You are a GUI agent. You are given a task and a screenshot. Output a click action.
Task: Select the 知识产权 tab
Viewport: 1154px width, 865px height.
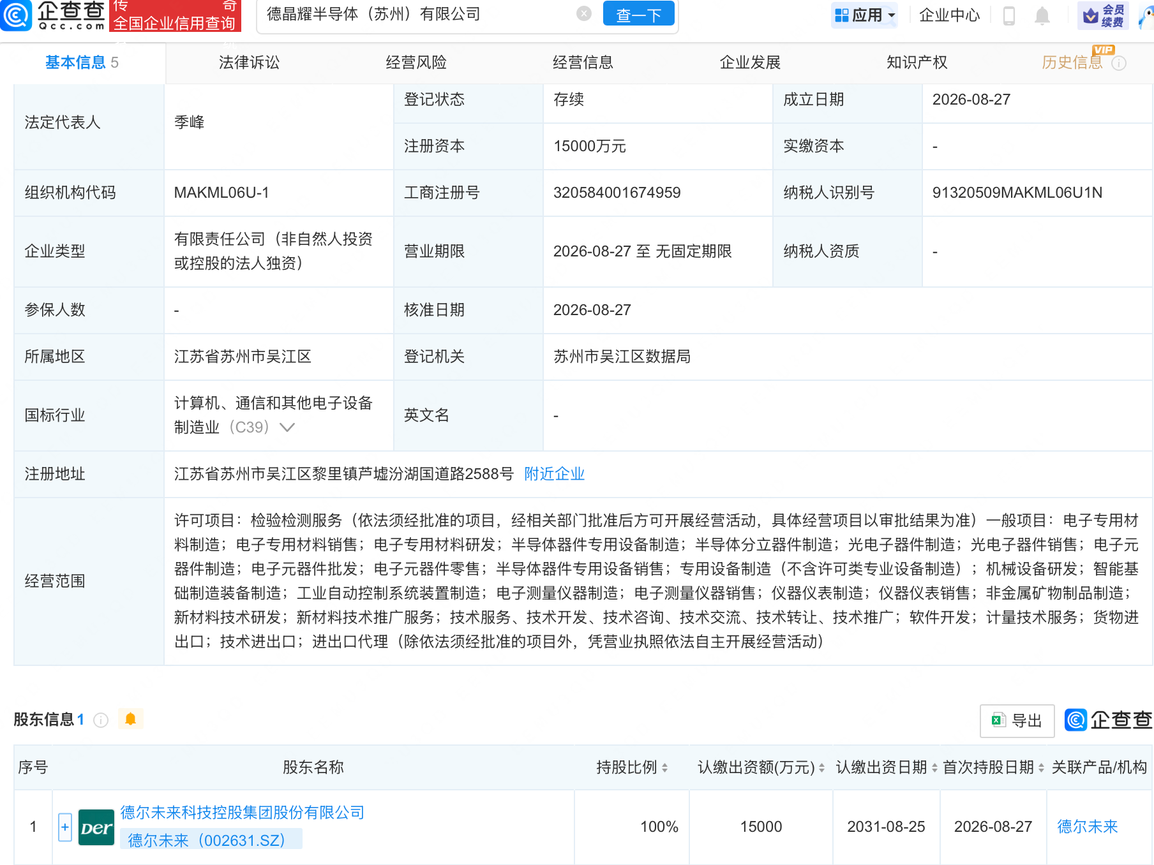917,63
